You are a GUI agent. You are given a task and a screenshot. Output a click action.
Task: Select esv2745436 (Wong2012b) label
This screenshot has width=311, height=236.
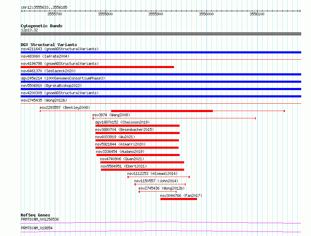point(161,188)
